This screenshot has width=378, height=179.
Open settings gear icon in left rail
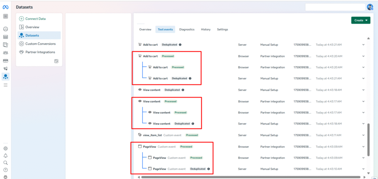(x=6, y=148)
